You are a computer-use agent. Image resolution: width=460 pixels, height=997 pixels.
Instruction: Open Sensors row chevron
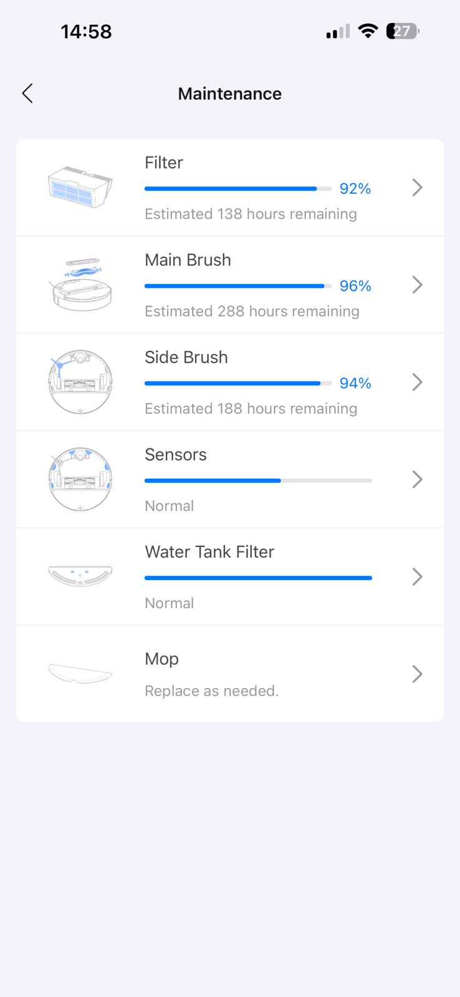tap(417, 479)
